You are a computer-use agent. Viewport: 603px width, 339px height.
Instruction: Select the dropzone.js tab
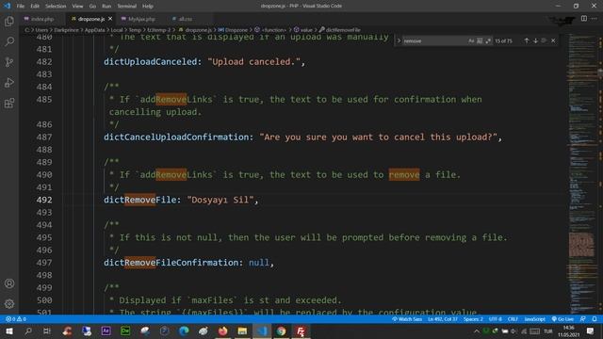pos(90,19)
